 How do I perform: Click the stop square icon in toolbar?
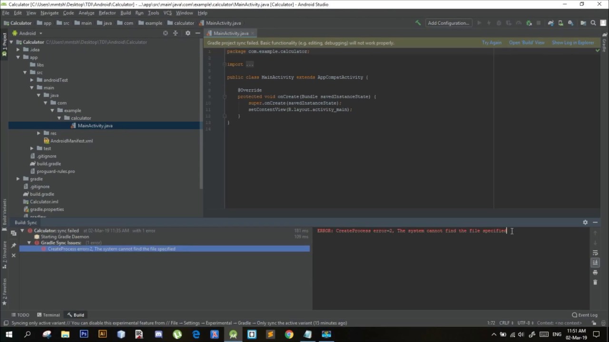pyautogui.click(x=539, y=23)
